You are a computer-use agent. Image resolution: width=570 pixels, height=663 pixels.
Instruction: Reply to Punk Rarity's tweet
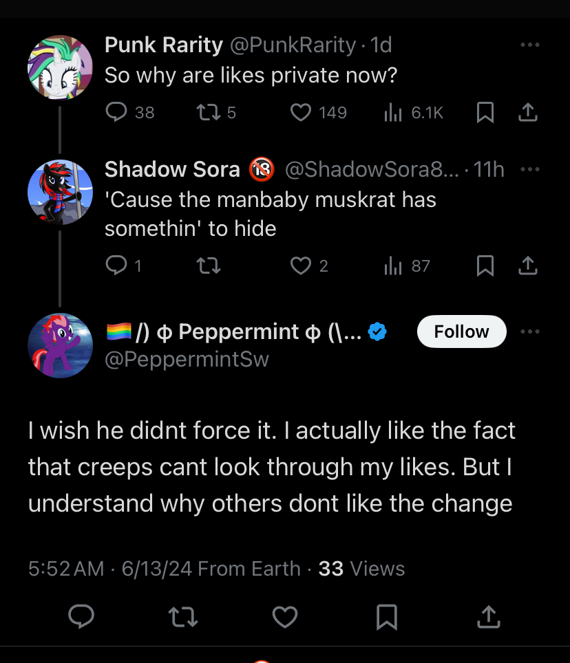(x=116, y=112)
